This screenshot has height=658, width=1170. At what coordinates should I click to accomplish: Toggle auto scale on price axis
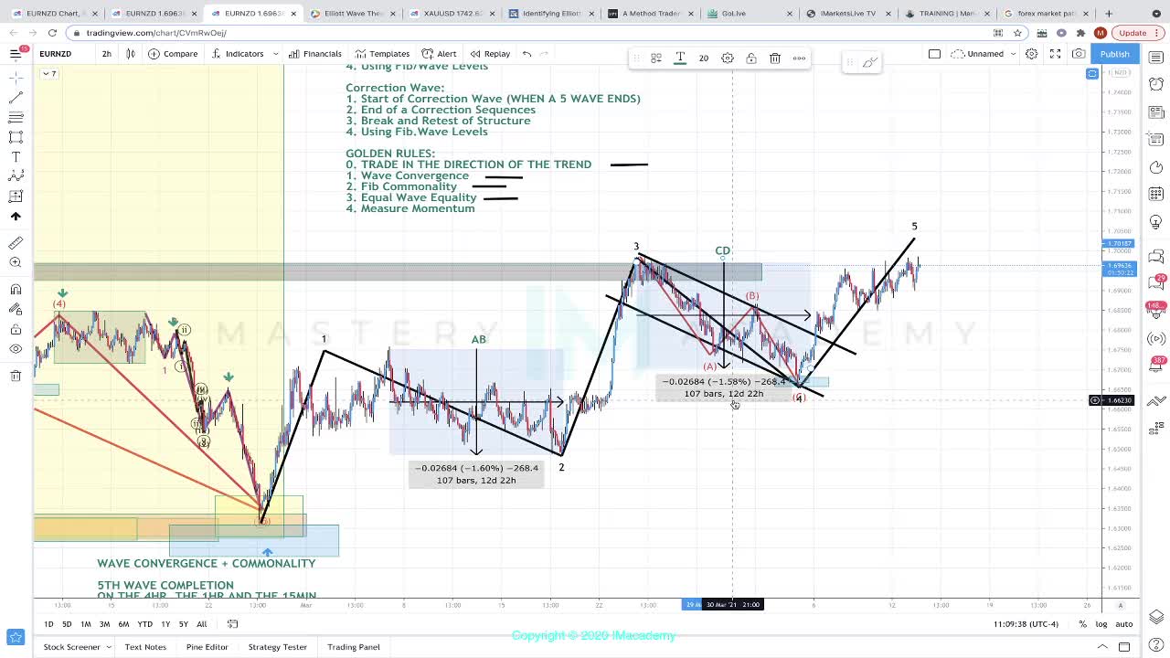click(1124, 624)
